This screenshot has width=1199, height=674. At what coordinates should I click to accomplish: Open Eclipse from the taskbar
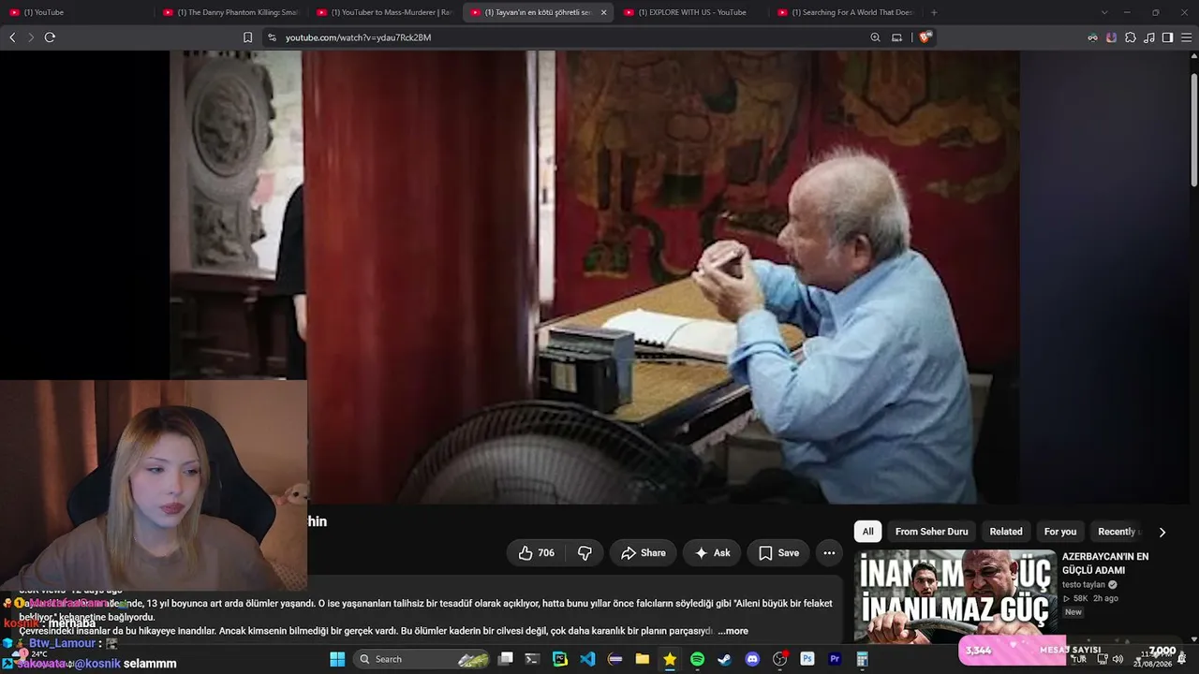[x=615, y=659]
